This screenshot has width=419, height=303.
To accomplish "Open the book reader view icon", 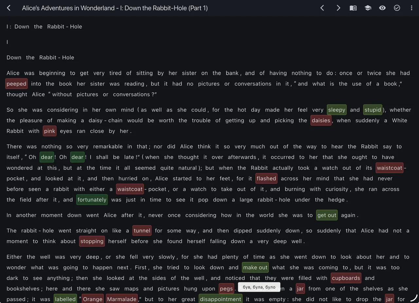I will click(x=353, y=8).
